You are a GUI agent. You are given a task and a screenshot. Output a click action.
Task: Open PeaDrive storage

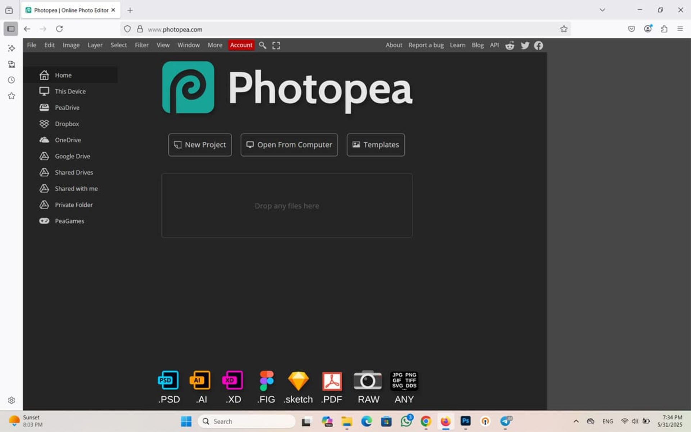click(x=71, y=107)
